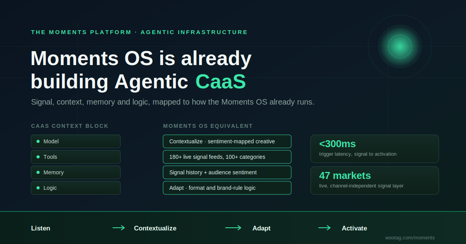Click Signal history + audience sentiment card
466x244 pixels.
point(227,172)
